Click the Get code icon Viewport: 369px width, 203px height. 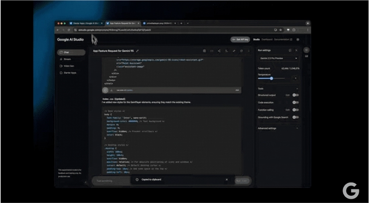[x=211, y=51]
